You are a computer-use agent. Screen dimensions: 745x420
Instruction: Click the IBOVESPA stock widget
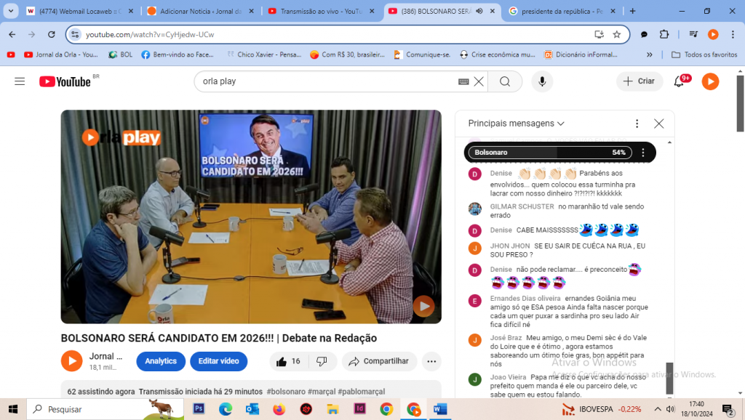click(602, 409)
